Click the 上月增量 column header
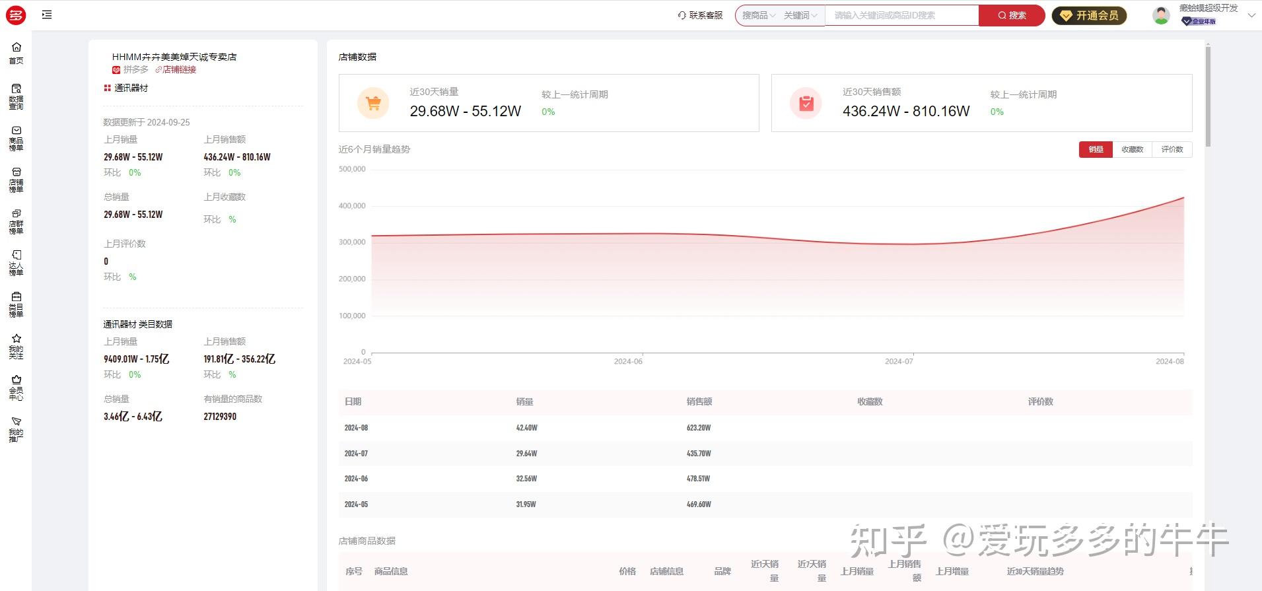1262x591 pixels. 952,571
